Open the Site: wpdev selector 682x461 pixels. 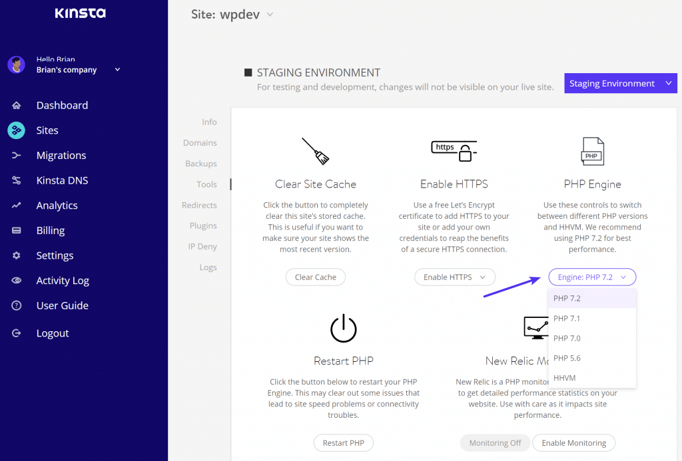pos(232,15)
